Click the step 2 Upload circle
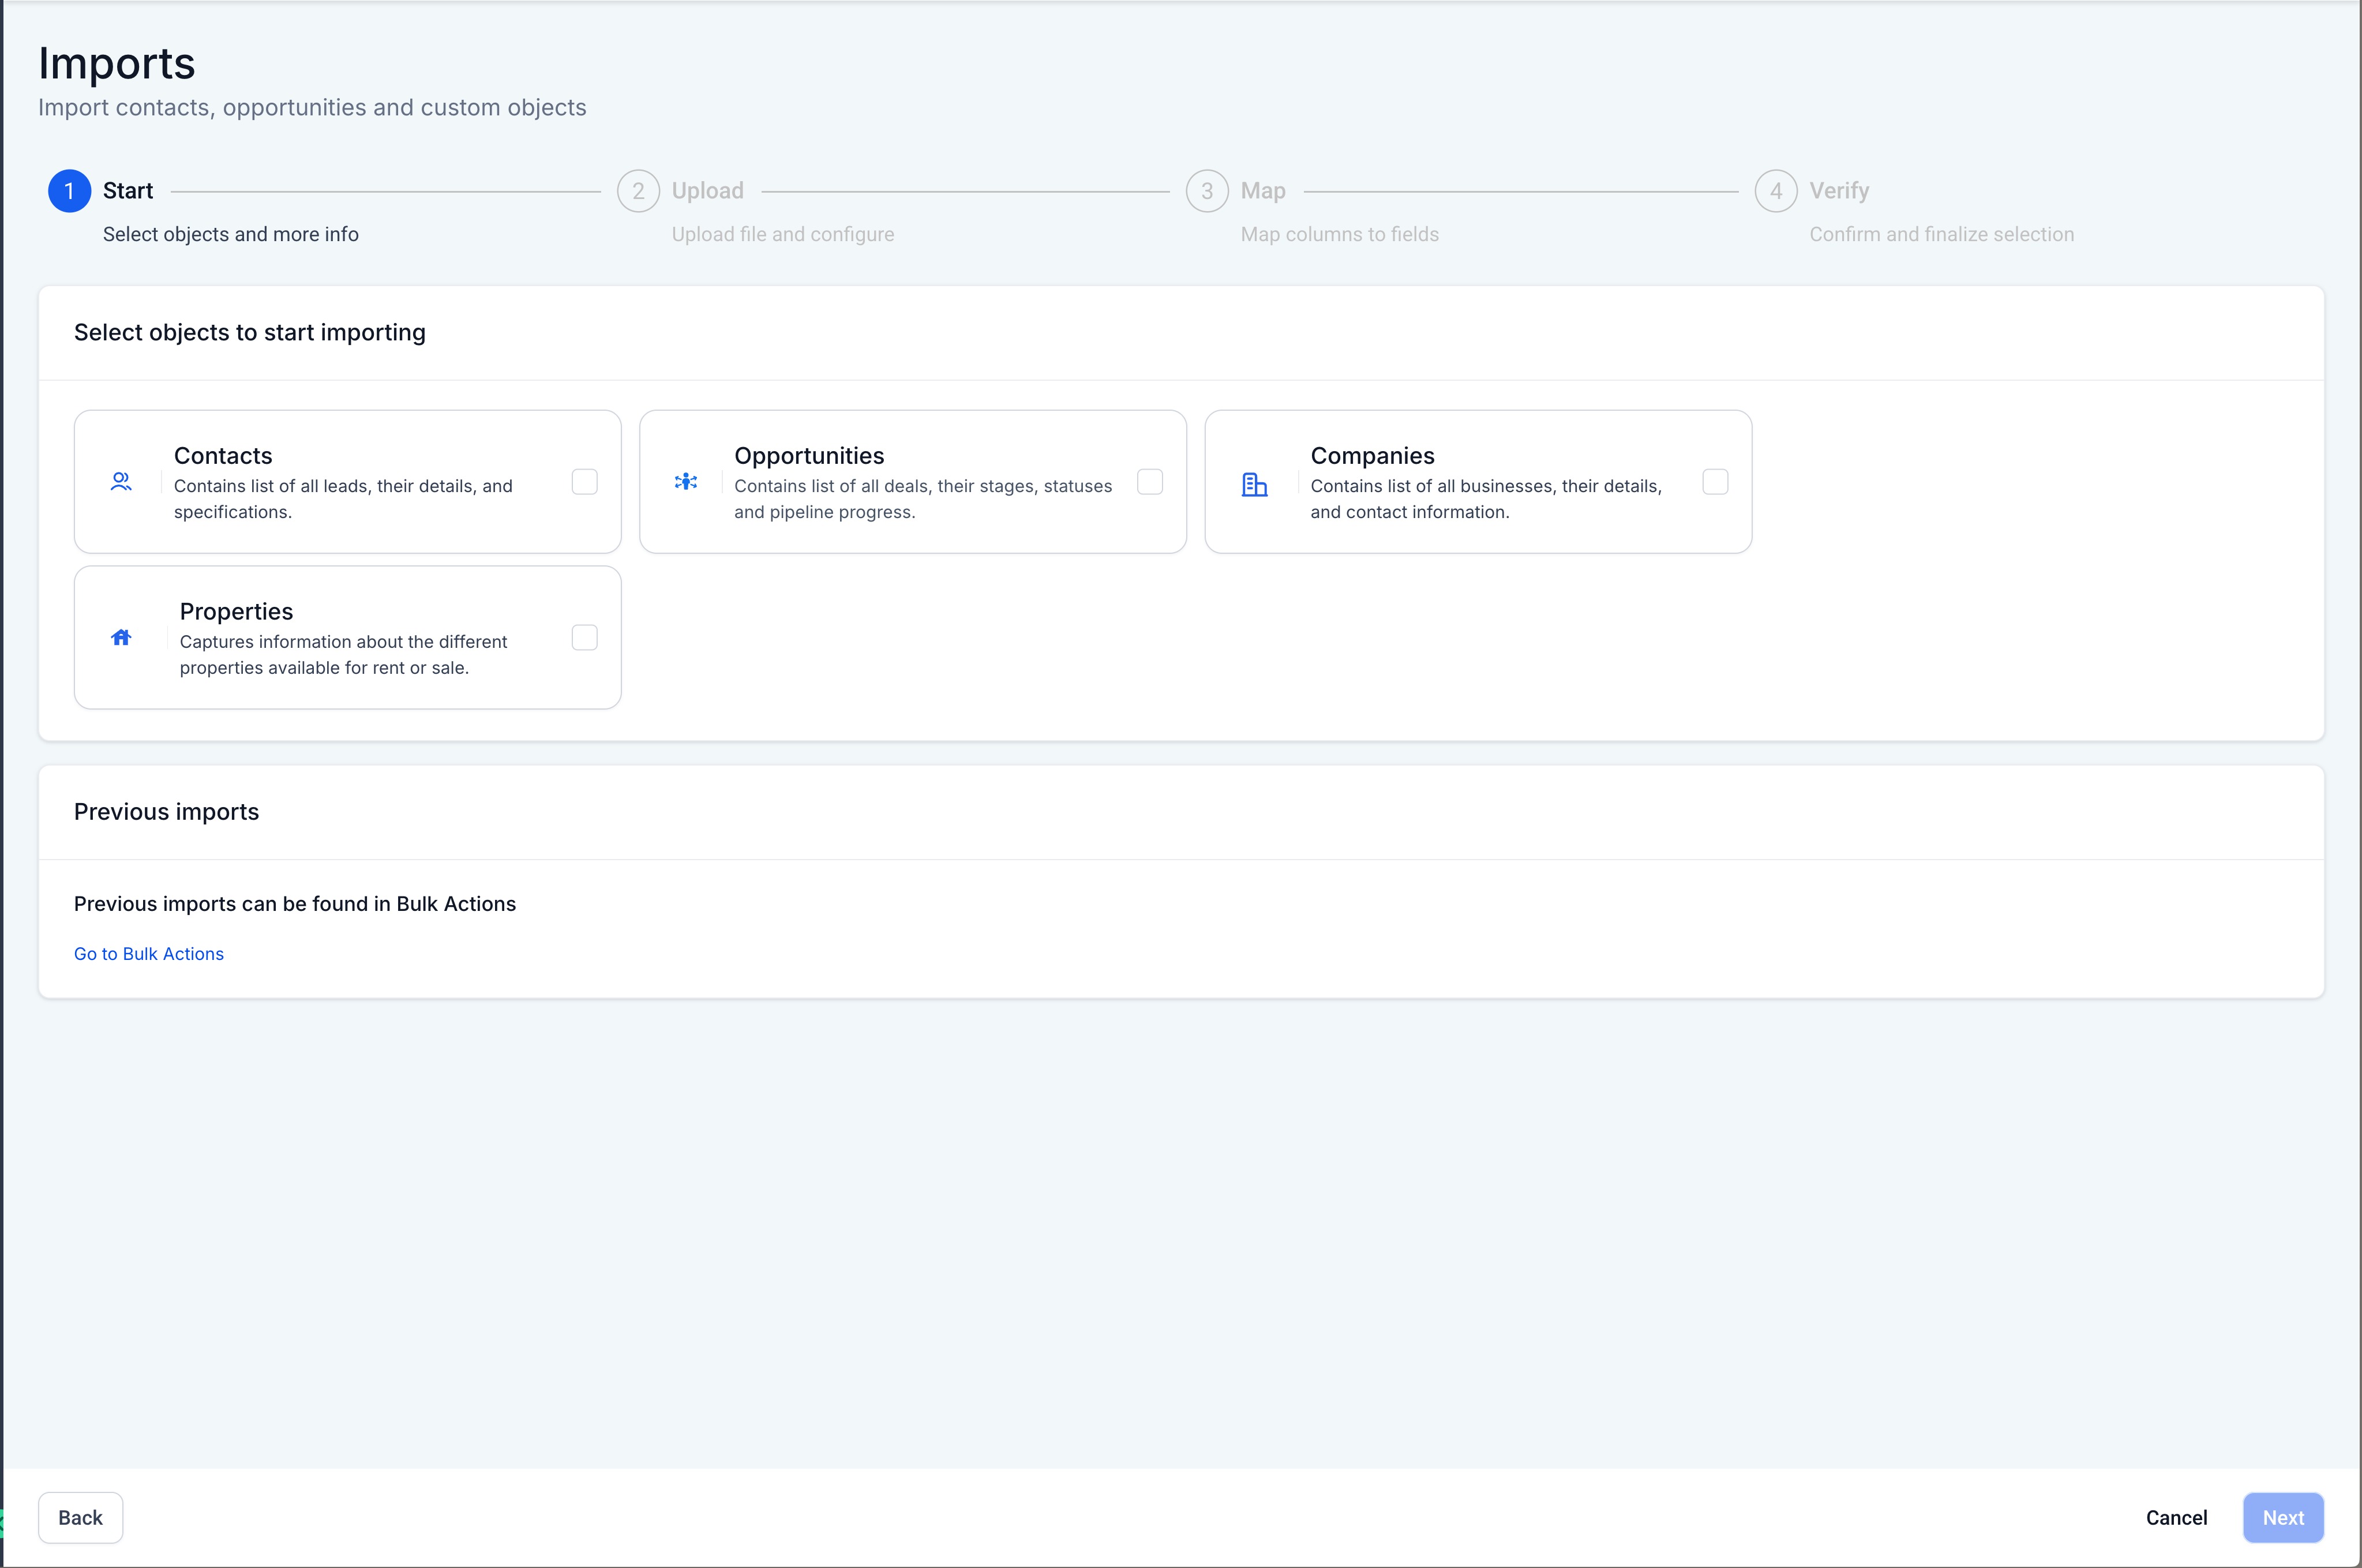 [x=638, y=191]
